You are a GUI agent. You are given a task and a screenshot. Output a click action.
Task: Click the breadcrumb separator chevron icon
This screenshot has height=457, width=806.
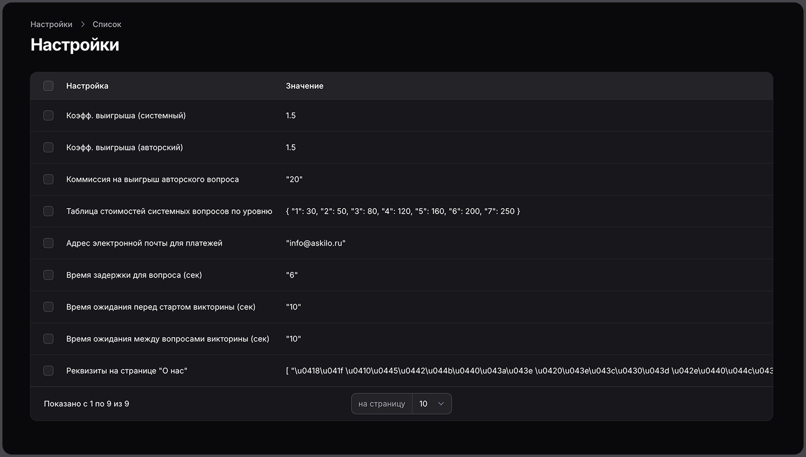(83, 24)
